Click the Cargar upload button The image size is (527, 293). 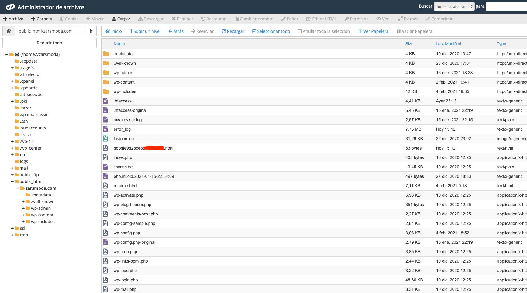[x=121, y=19]
